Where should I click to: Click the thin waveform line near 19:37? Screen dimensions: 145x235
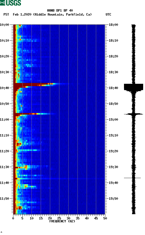pos(132,178)
